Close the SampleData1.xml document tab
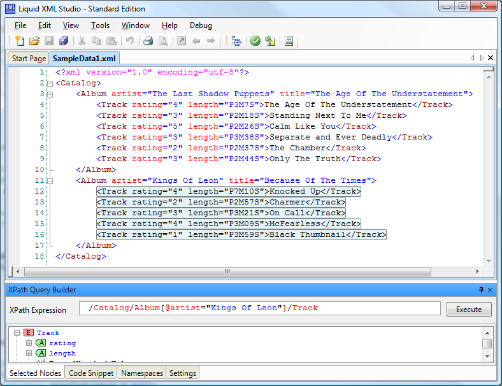Viewport: 502px width, 386px height. tap(490, 57)
